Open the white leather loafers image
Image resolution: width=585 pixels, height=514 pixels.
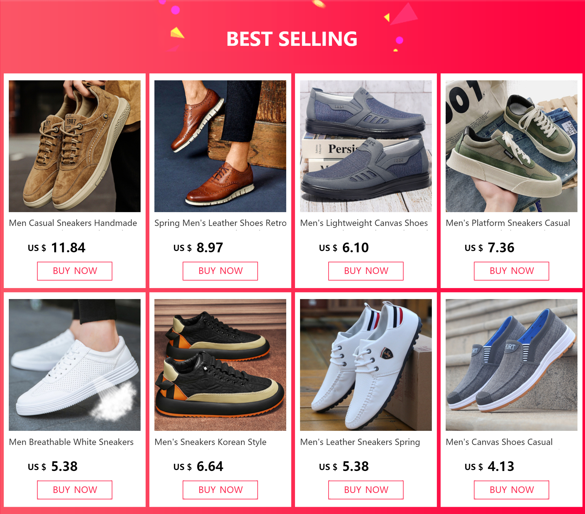(366, 365)
